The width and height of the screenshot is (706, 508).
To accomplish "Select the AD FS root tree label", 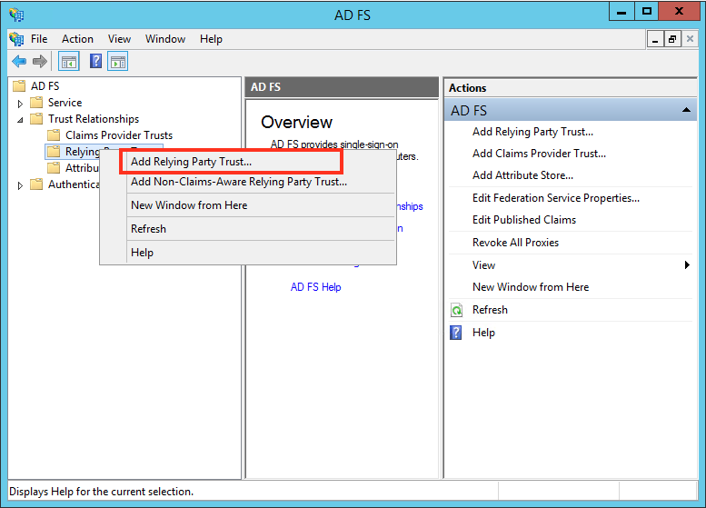I will pos(45,86).
